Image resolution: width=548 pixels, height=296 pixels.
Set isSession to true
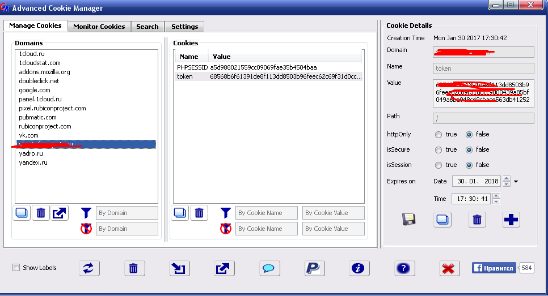point(439,165)
